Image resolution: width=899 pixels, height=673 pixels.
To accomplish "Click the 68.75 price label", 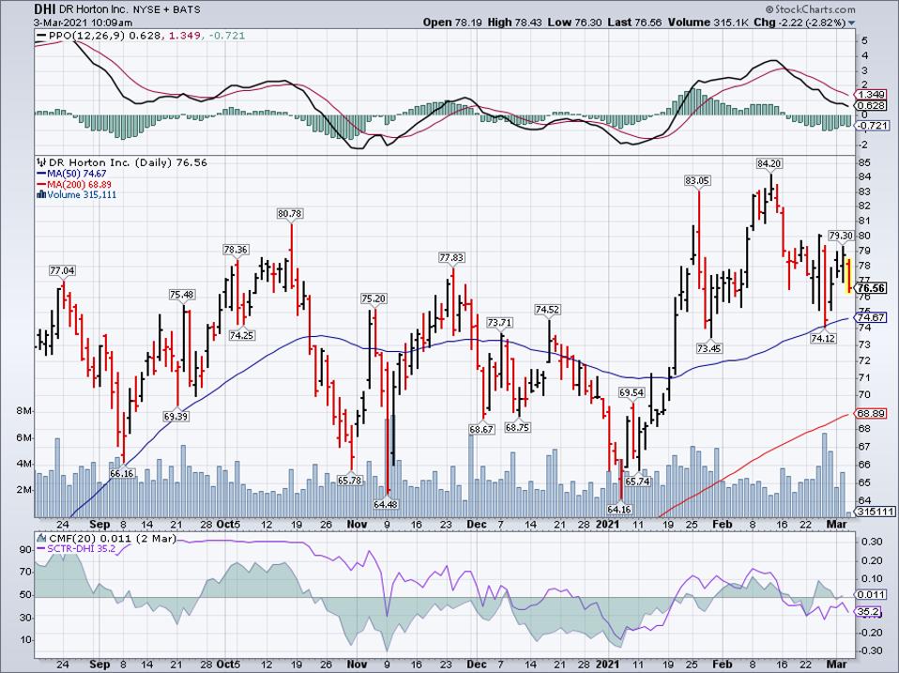I will click(x=517, y=428).
